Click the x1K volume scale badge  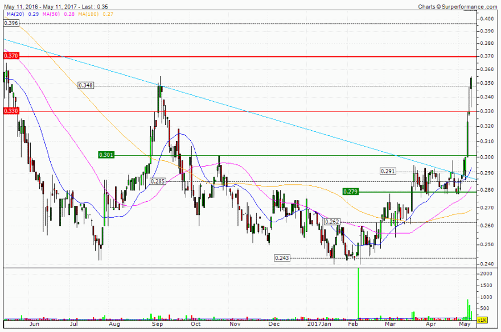(482, 320)
